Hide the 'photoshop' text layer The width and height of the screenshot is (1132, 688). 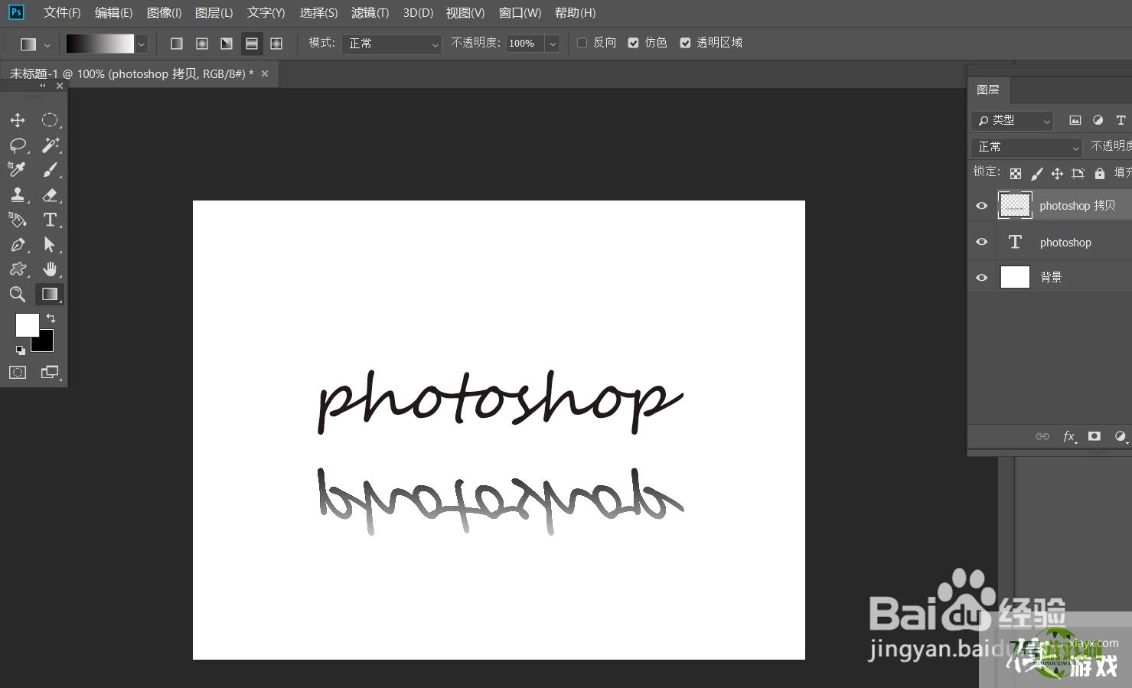981,242
